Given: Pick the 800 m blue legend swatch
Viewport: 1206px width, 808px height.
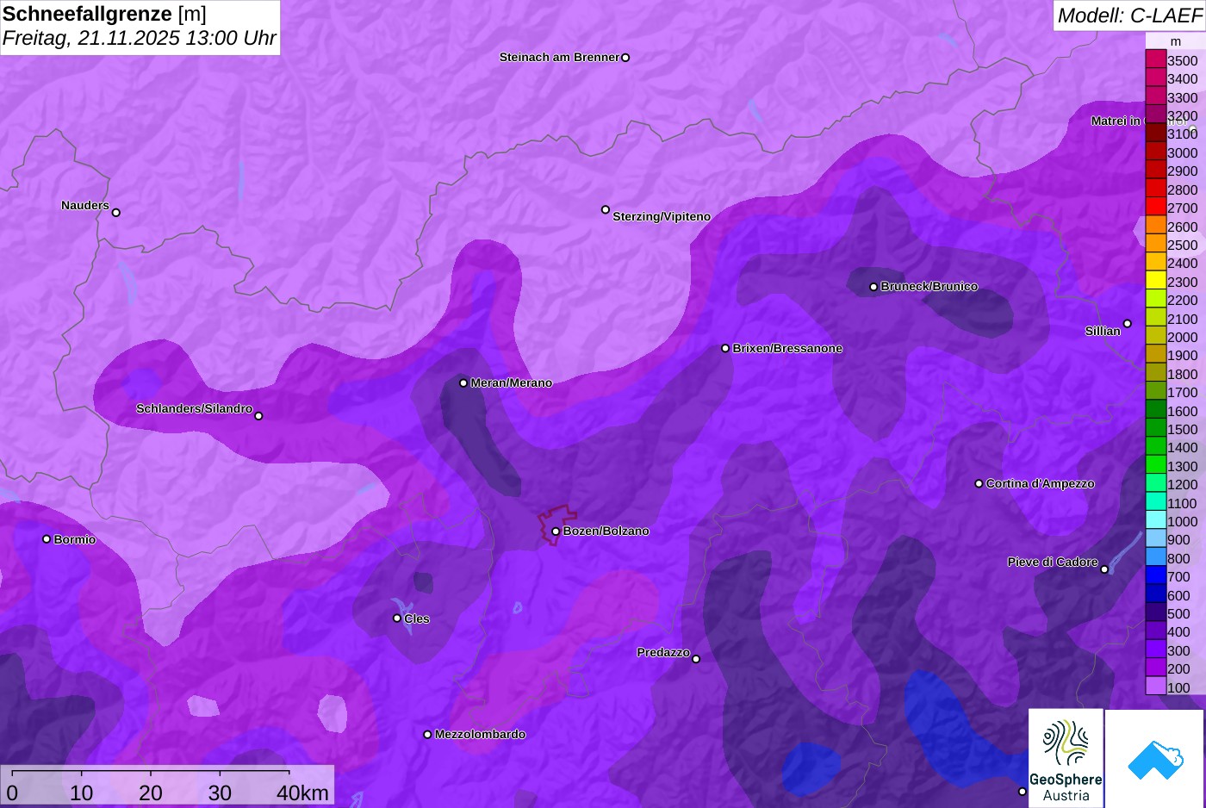Looking at the screenshot, I should tap(1155, 557).
